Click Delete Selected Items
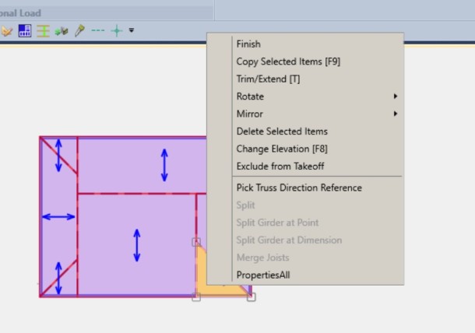475x333 pixels. [281, 131]
